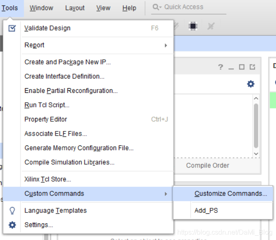Open Settings from Tools menu

[97, 225]
